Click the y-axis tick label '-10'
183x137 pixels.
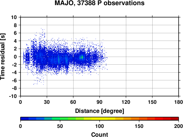13,96
